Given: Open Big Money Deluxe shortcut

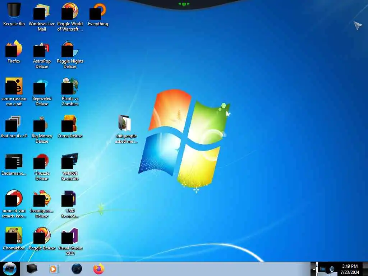Looking at the screenshot, I should 42,129.
